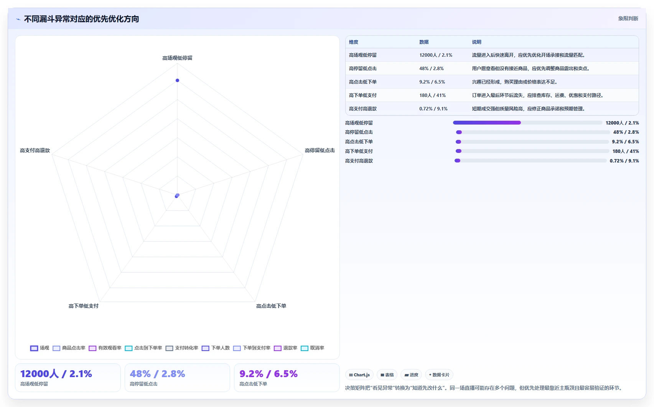Toggle the 商品点击率 legend series
Screen dimensions: 654x407
(69, 348)
